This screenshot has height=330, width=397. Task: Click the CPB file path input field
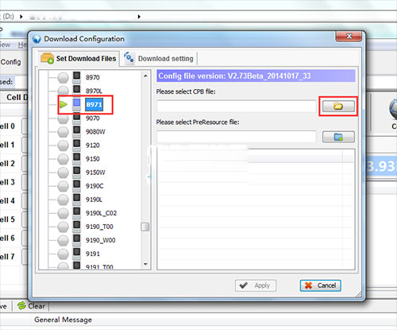(237, 107)
